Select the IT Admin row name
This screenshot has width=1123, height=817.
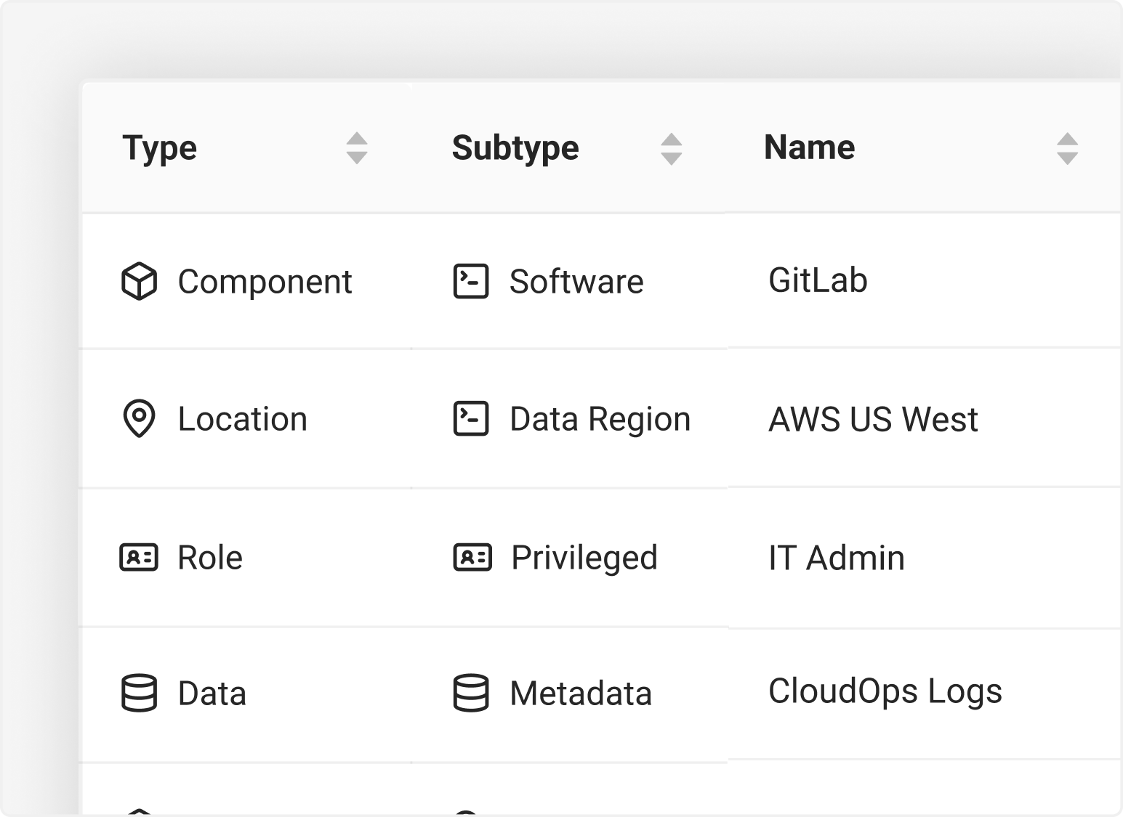click(x=837, y=558)
